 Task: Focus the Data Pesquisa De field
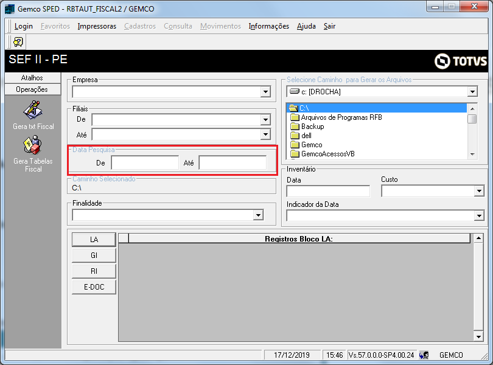(x=145, y=163)
